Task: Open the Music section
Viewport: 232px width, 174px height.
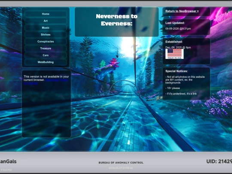Action: tap(46, 27)
